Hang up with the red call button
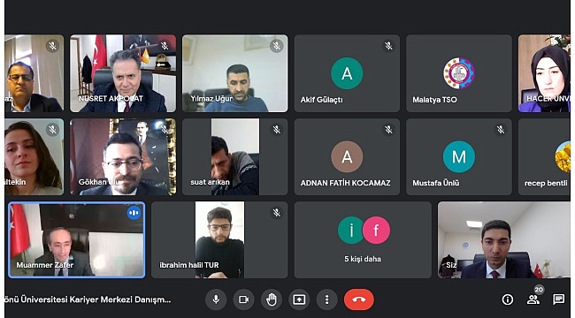The height and width of the screenshot is (318, 575). click(x=359, y=299)
